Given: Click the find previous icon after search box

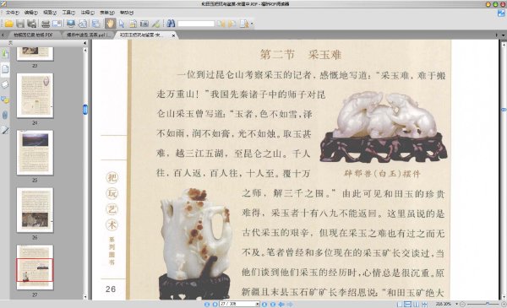Looking at the screenshot, I should click(221, 24).
